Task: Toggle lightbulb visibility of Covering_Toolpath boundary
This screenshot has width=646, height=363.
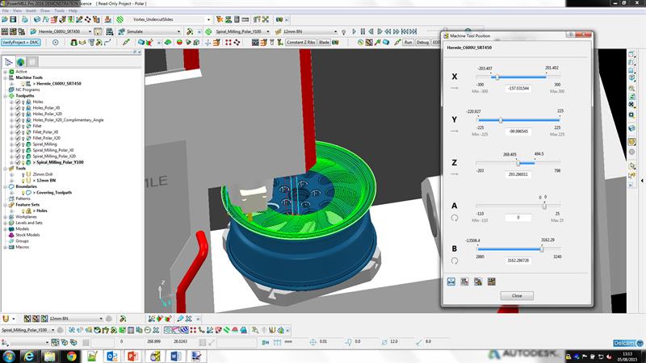Action: [x=23, y=193]
